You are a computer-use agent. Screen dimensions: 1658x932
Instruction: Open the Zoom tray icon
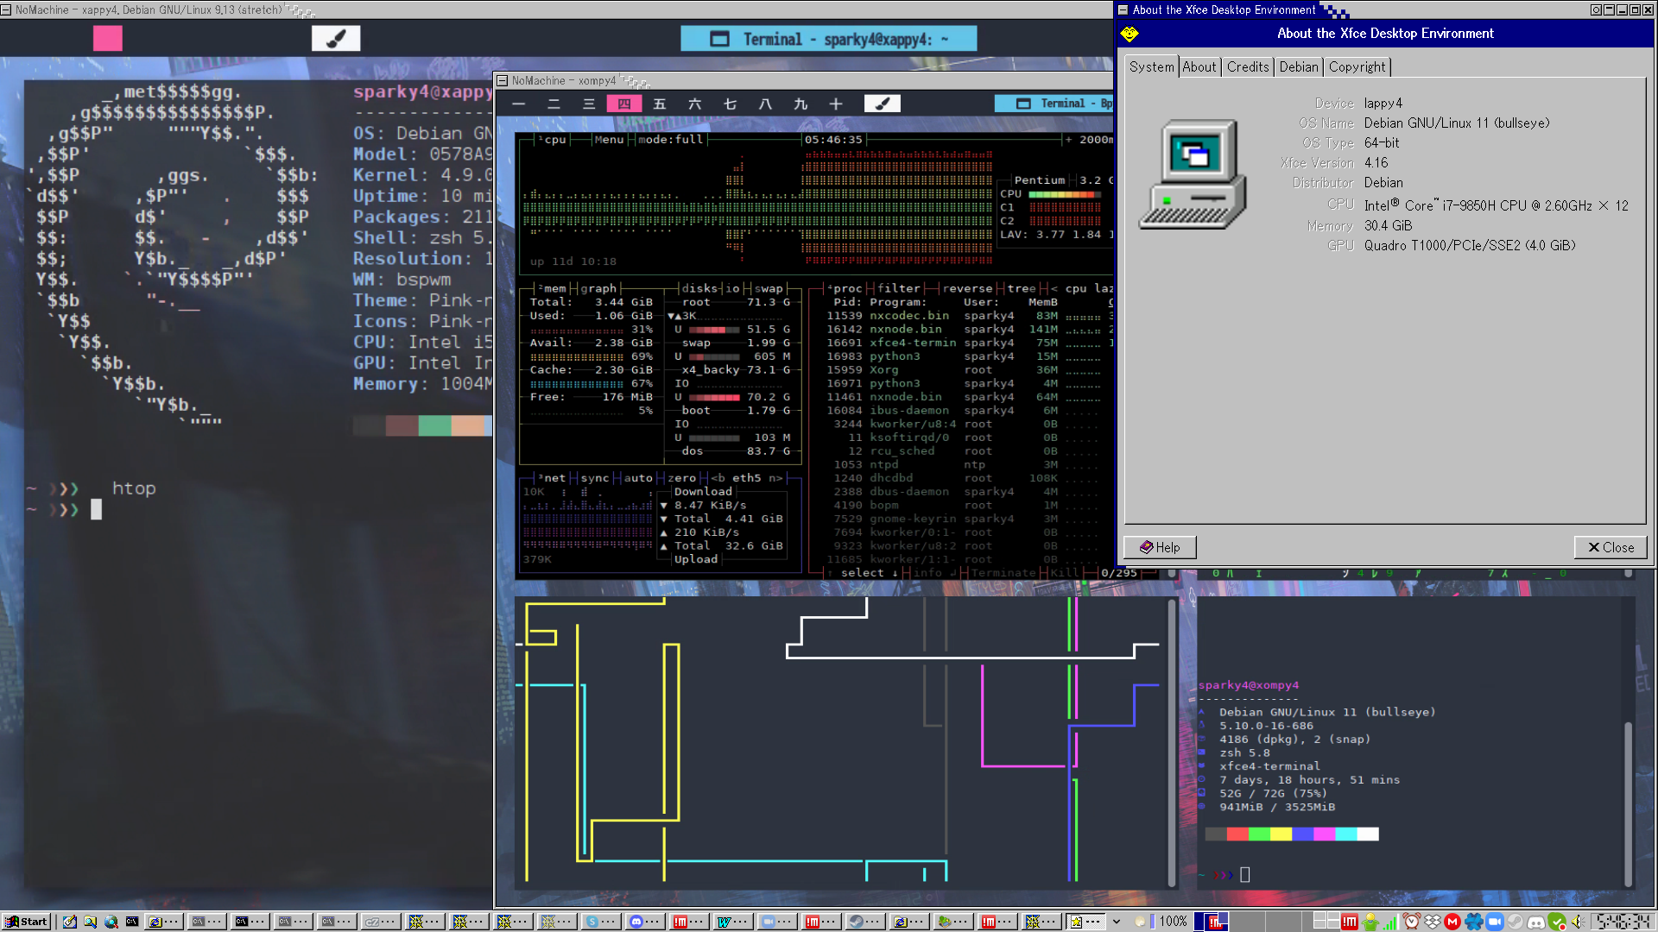tap(1495, 922)
